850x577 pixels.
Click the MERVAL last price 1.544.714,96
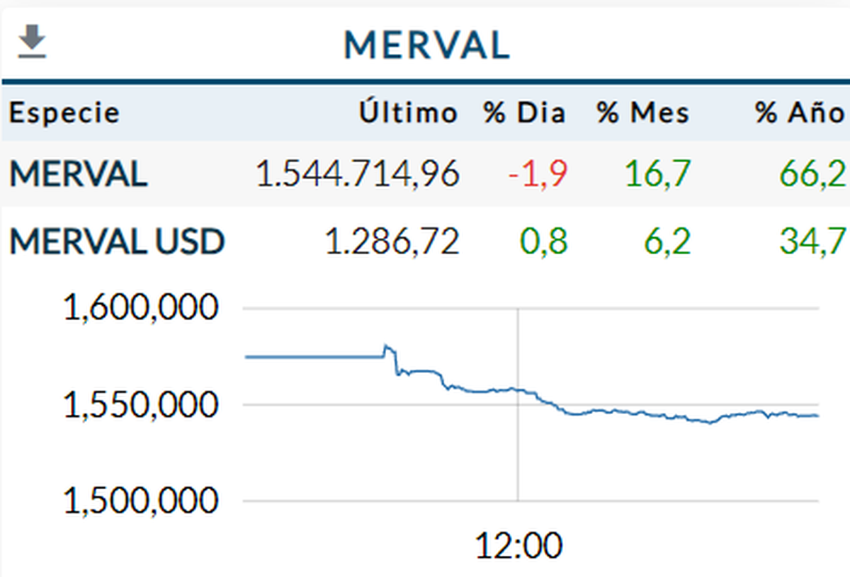[x=357, y=174]
